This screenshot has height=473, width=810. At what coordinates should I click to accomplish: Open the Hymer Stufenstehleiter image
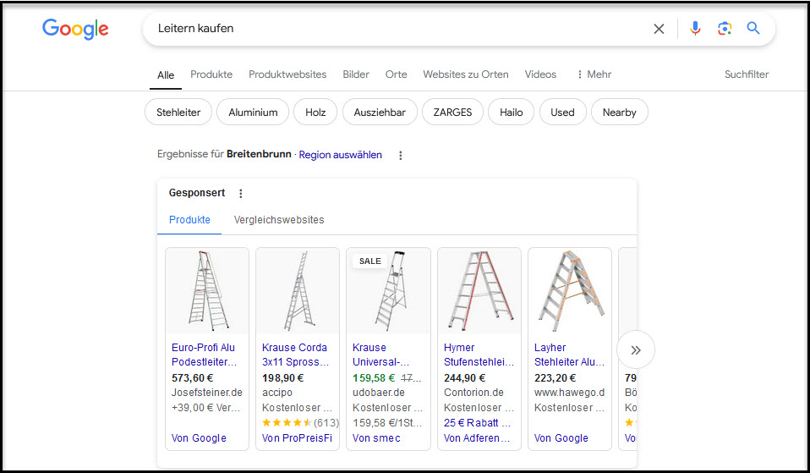click(479, 291)
